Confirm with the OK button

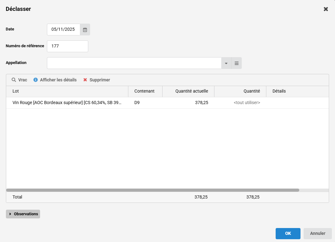(x=288, y=233)
